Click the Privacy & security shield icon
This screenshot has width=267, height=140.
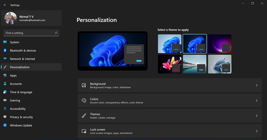5,117
